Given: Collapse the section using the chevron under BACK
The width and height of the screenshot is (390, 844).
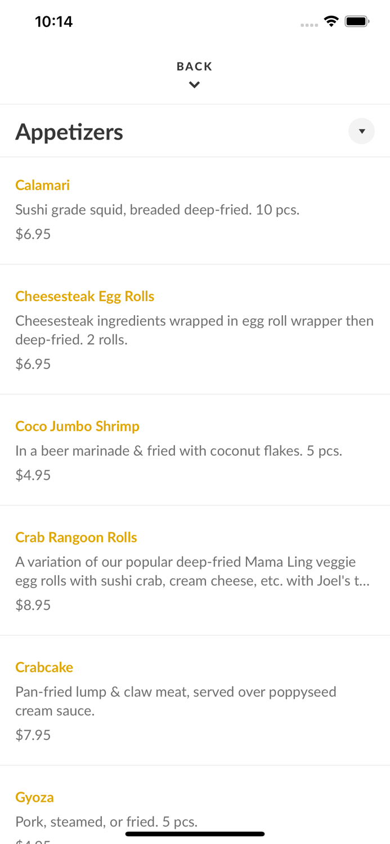Looking at the screenshot, I should (195, 85).
